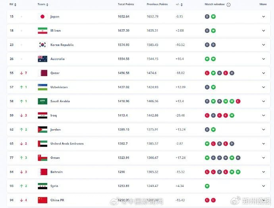Click the China PR table row
Image resolution: width=274 pixels, height=208 pixels.
click(139, 200)
